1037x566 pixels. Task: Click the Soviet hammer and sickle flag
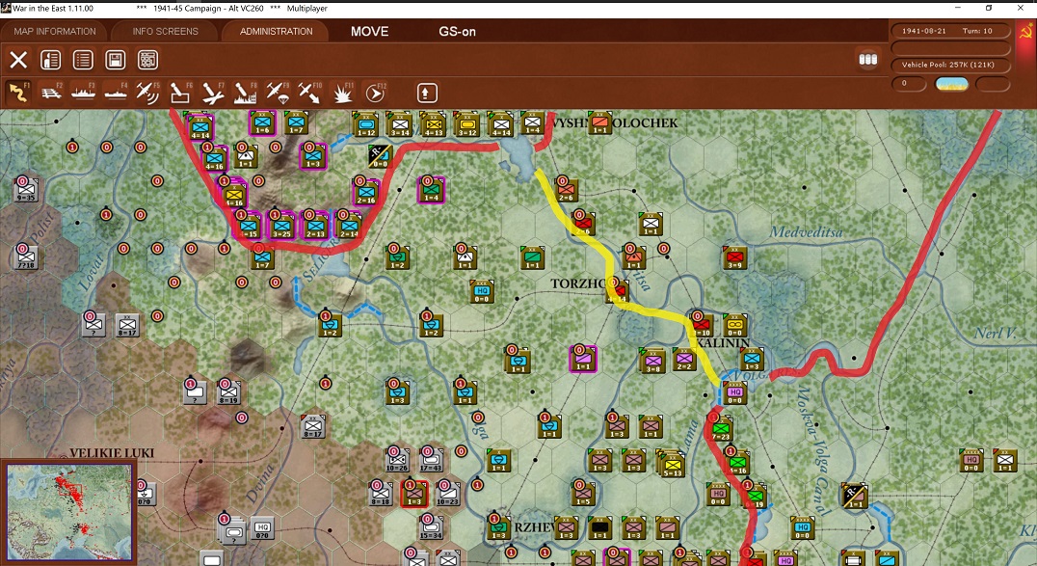1025,31
